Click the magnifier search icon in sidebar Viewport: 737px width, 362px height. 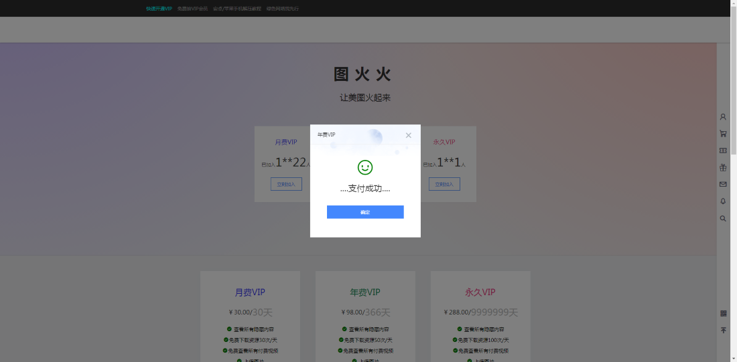point(723,218)
